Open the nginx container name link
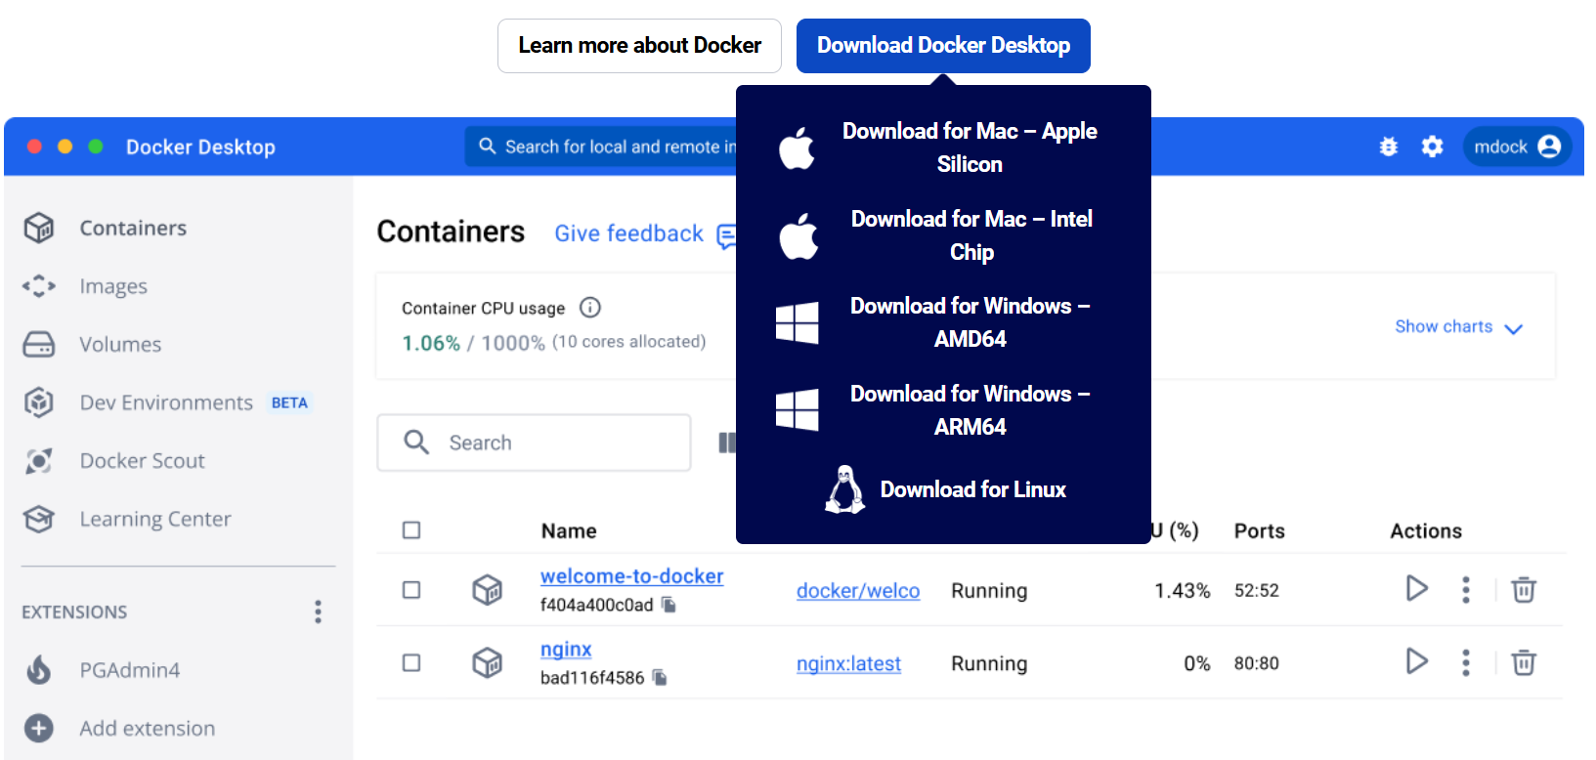 click(566, 650)
